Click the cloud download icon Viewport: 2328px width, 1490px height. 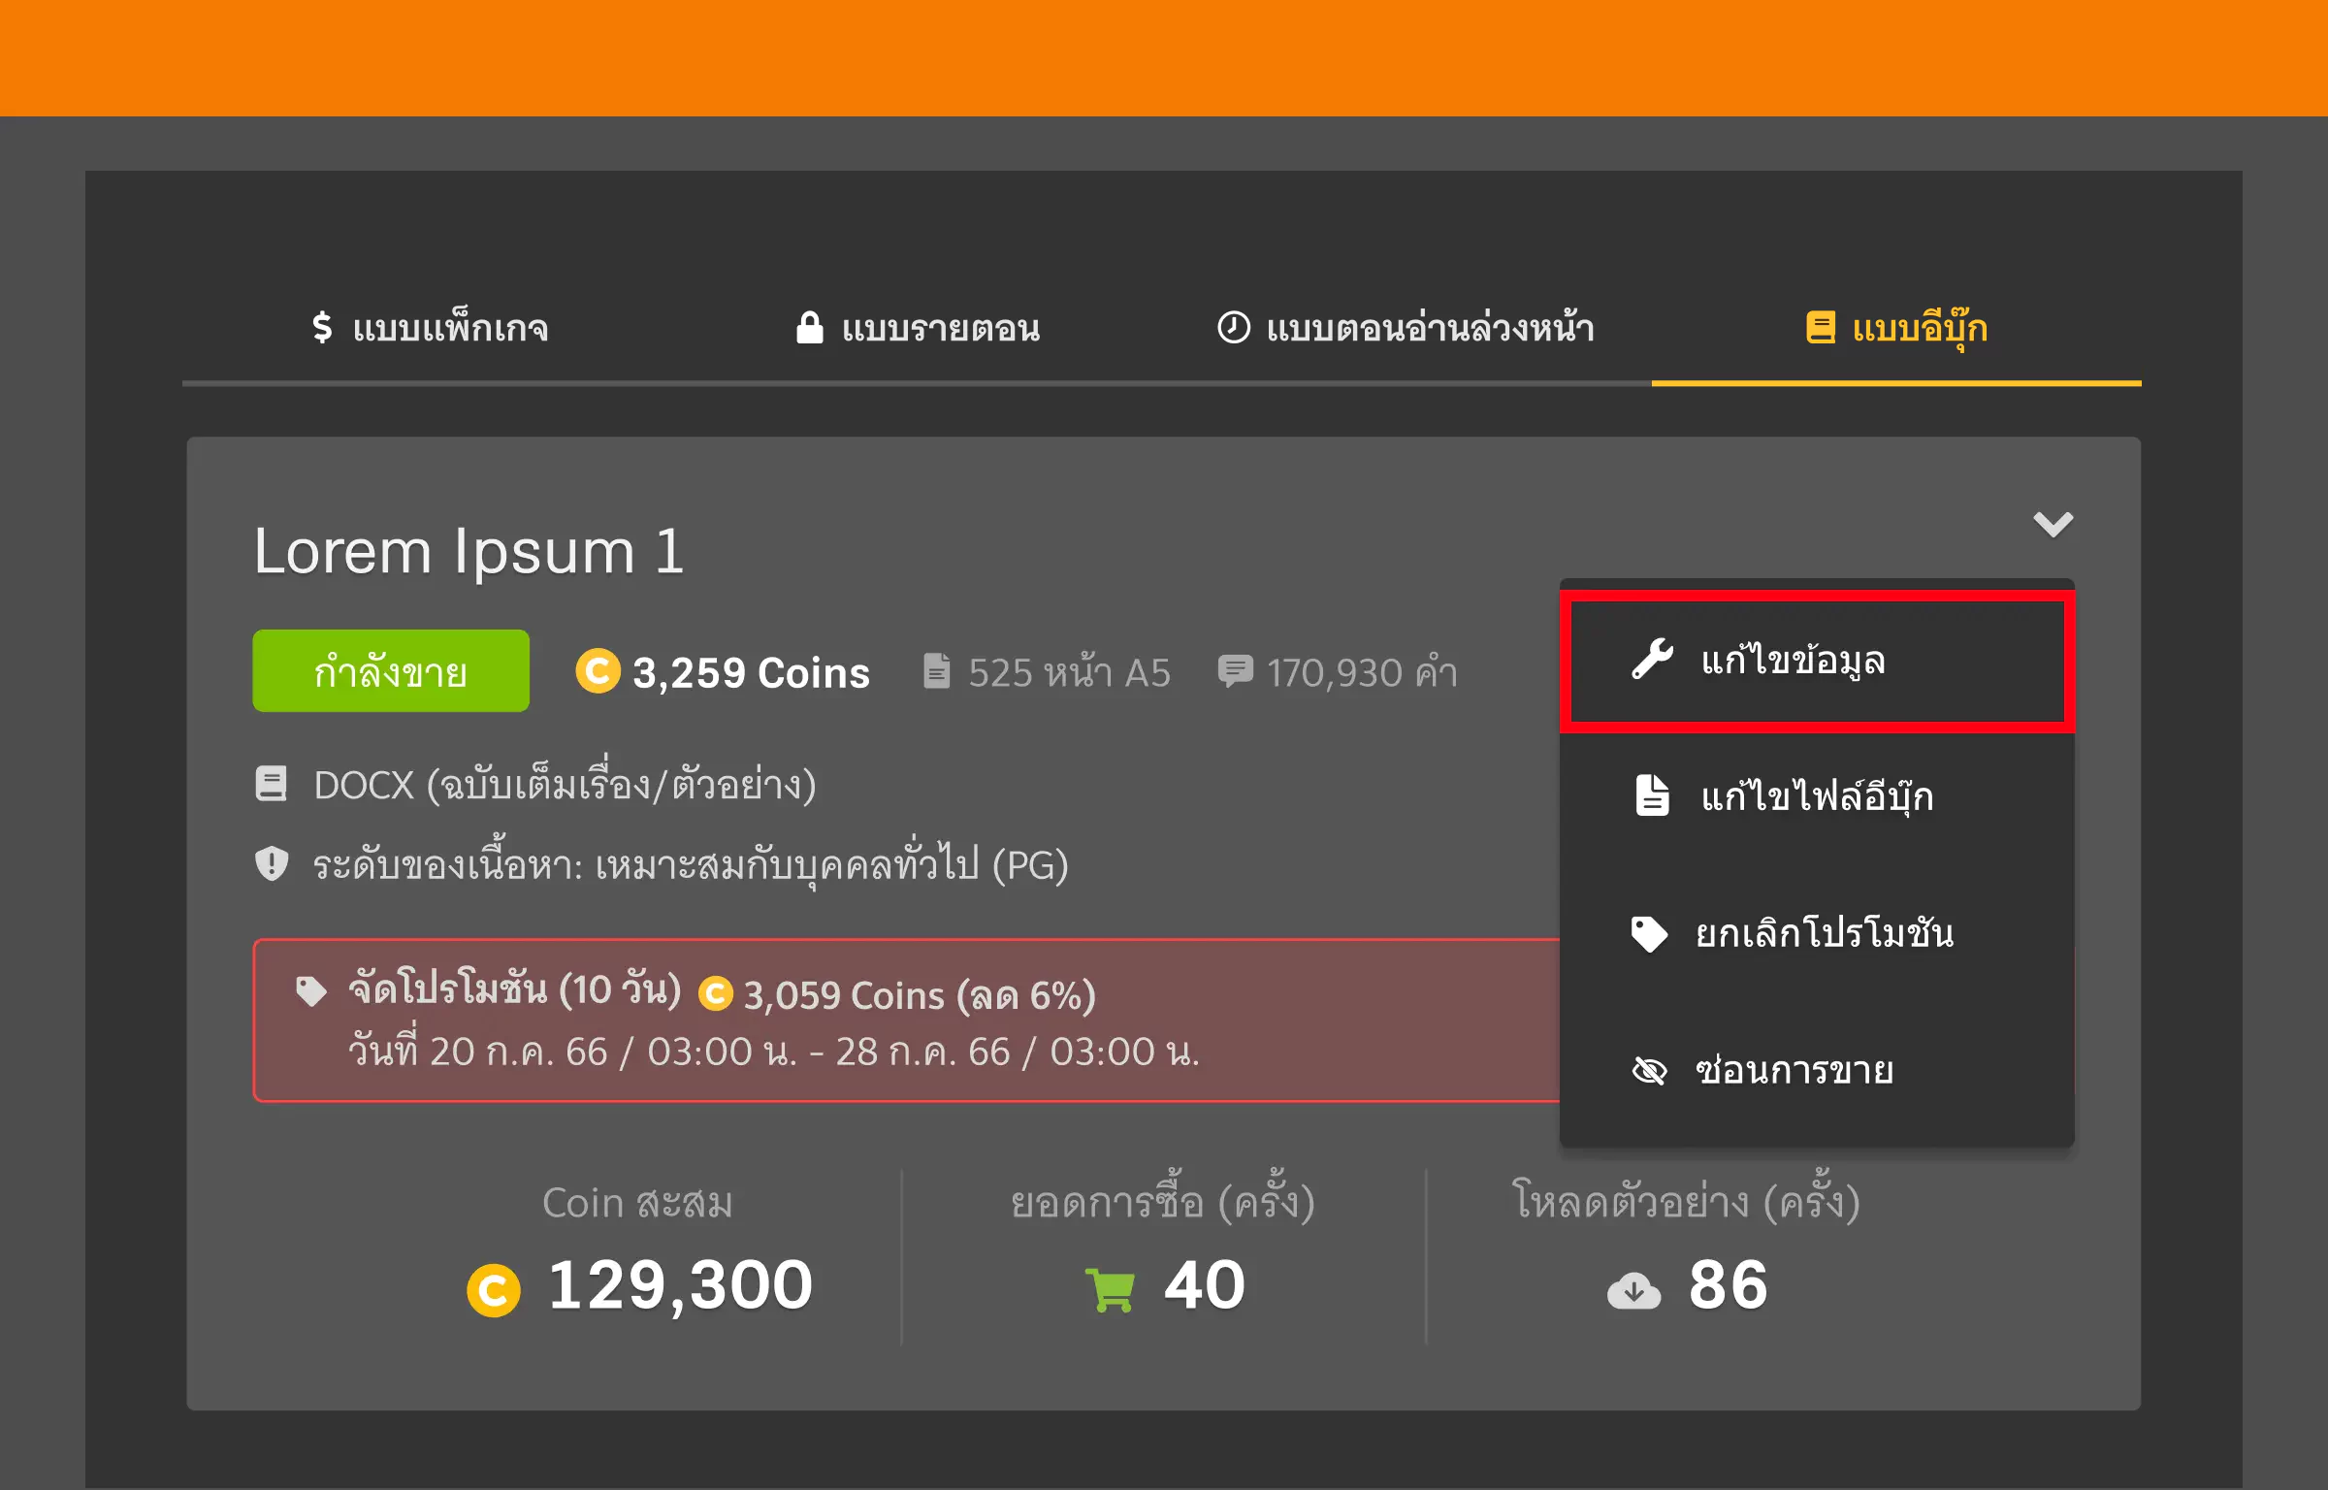pyautogui.click(x=1633, y=1291)
